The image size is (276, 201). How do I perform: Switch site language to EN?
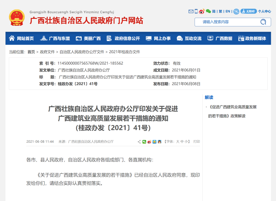pyautogui.click(x=227, y=11)
